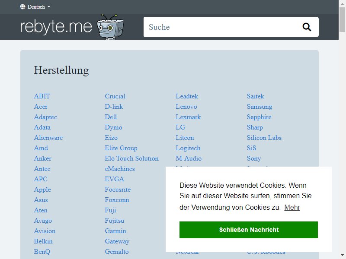Click the search magnifier icon

click(307, 27)
